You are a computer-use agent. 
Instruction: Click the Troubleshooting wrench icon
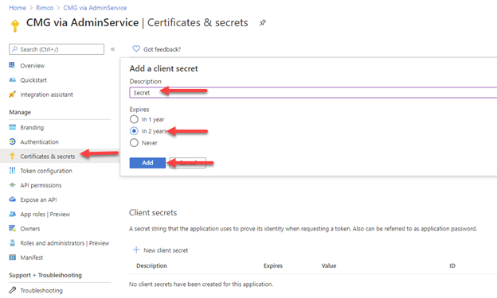(x=12, y=290)
